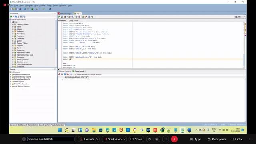Expand the Analytic View Reports folder
Image resolution: width=256 pixels, height=144 pixels.
(x=10, y=74)
